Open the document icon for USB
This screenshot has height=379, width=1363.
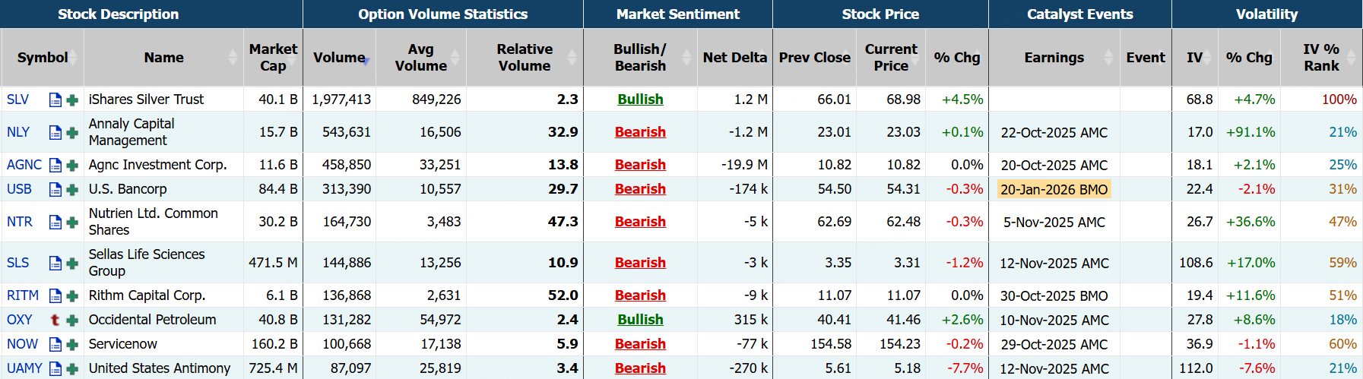55,189
